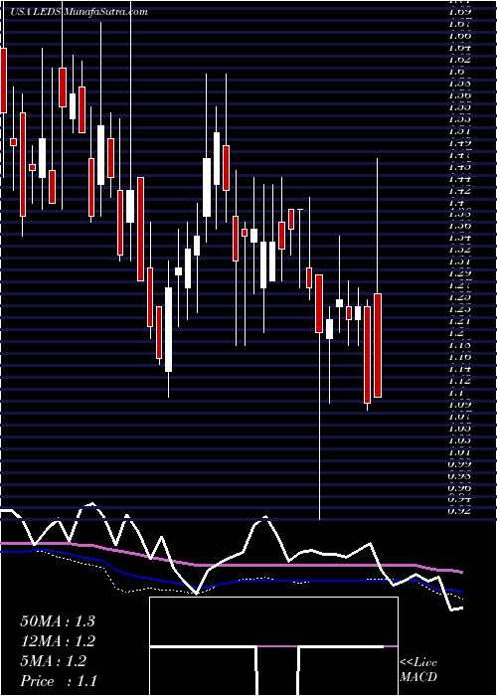Select the 1.51 price axis label
The height and width of the screenshot is (696, 497).
pos(459,131)
